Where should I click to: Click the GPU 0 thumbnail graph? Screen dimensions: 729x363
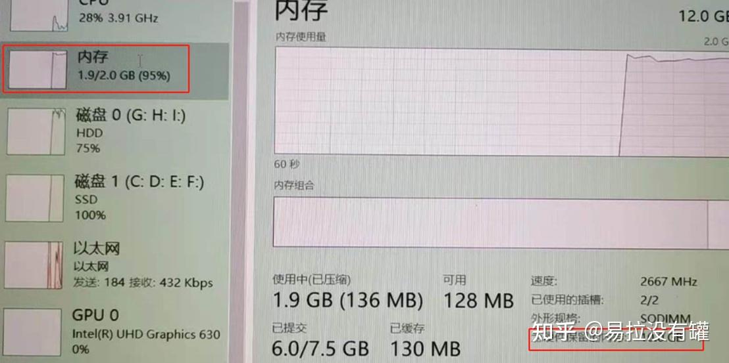tap(32, 333)
